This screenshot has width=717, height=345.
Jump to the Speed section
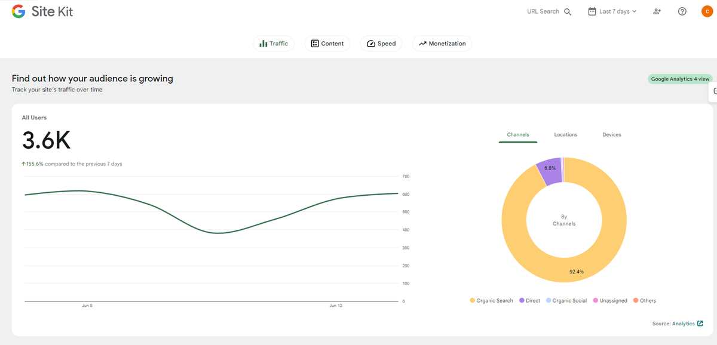381,44
